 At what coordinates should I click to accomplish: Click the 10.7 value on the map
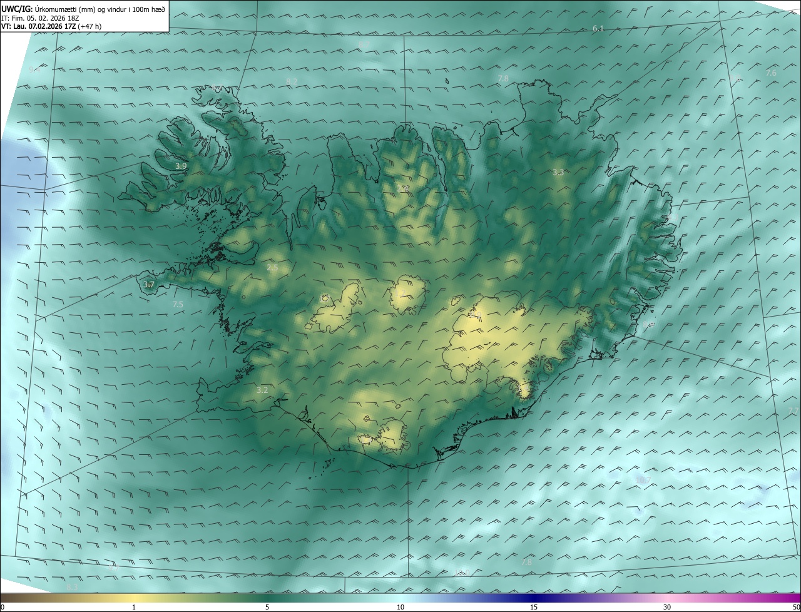pos(643,481)
